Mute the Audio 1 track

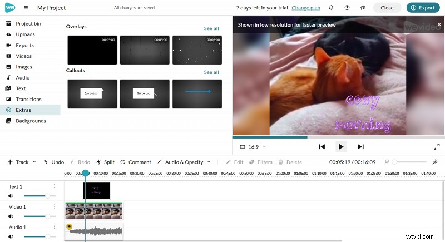click(11, 236)
